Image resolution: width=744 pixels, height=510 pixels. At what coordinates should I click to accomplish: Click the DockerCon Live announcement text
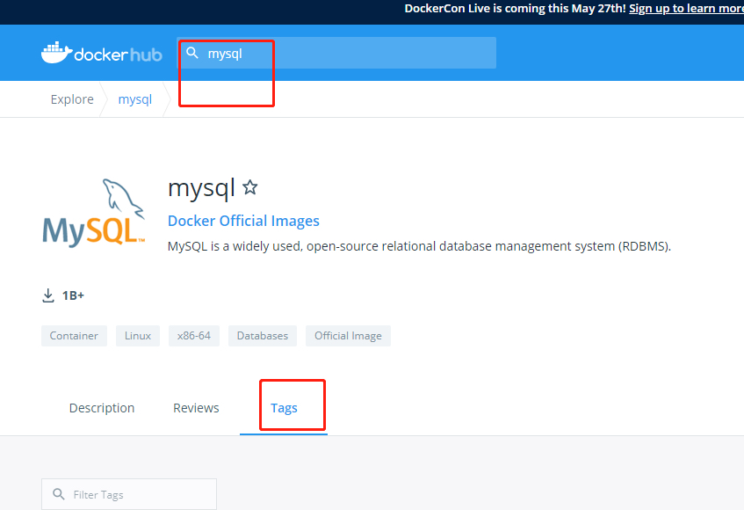click(516, 9)
